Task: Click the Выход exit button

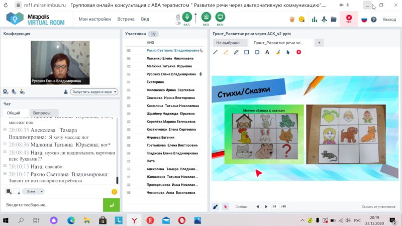Action: (389, 20)
